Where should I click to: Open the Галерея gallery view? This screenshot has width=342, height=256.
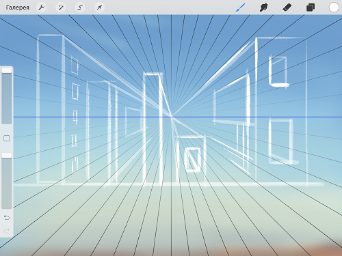[x=18, y=8]
